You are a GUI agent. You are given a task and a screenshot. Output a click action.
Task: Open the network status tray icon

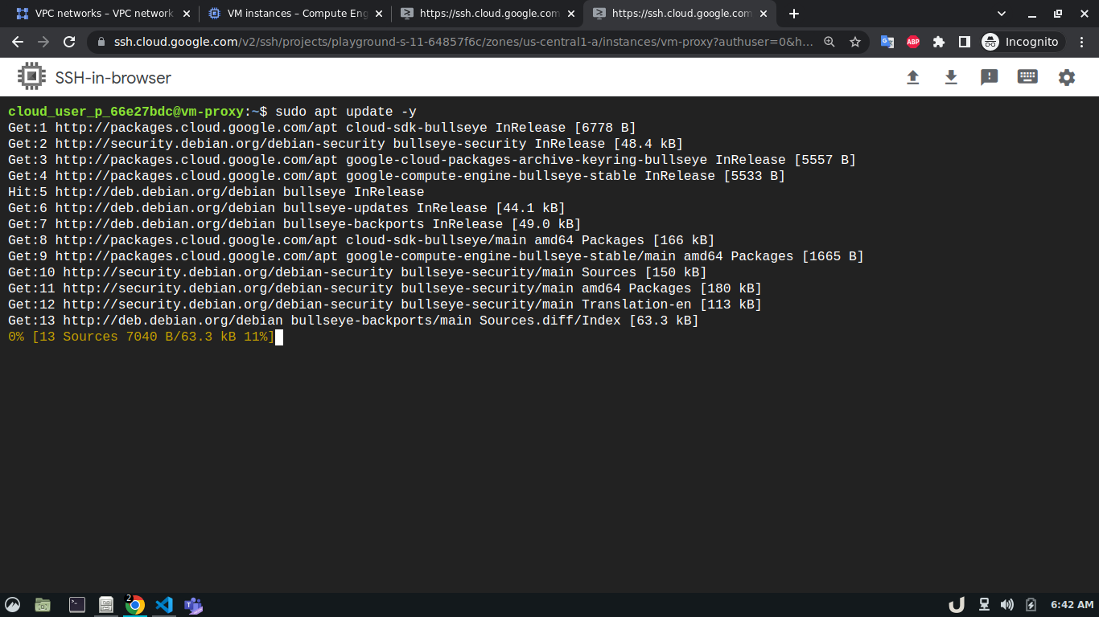pyautogui.click(x=984, y=605)
